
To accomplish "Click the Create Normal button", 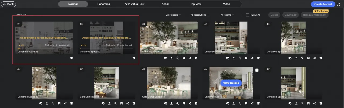I will 323,4.
